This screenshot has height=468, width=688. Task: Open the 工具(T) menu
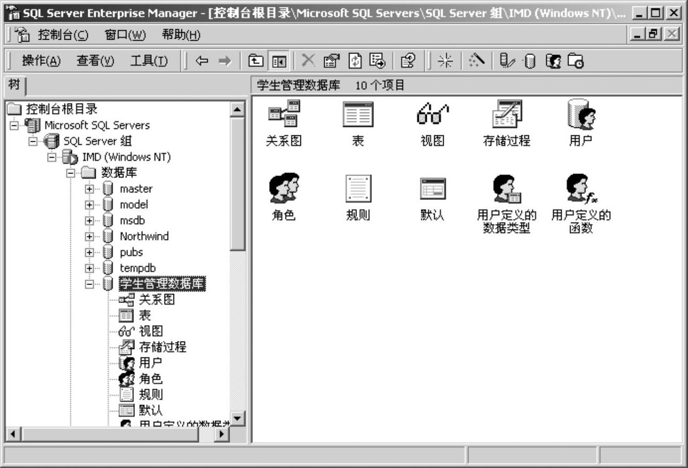149,61
